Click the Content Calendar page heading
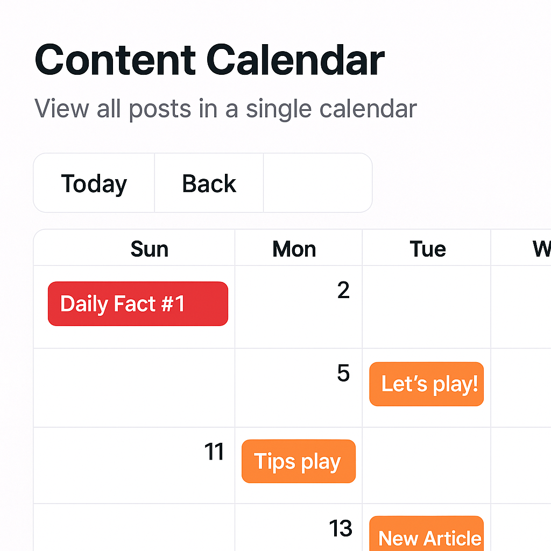The height and width of the screenshot is (551, 551). click(x=209, y=60)
